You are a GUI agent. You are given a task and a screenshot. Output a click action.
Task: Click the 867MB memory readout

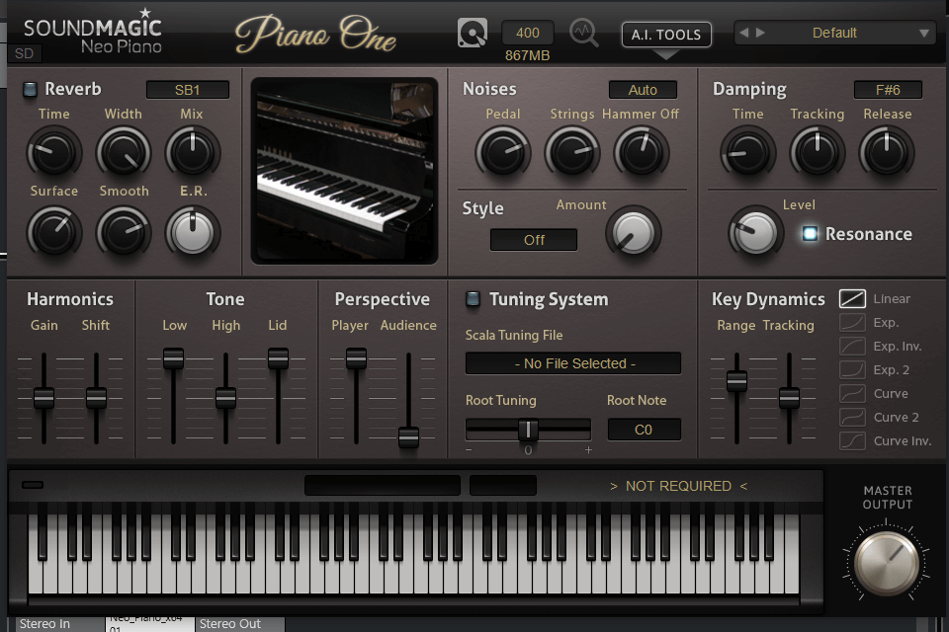(x=528, y=55)
